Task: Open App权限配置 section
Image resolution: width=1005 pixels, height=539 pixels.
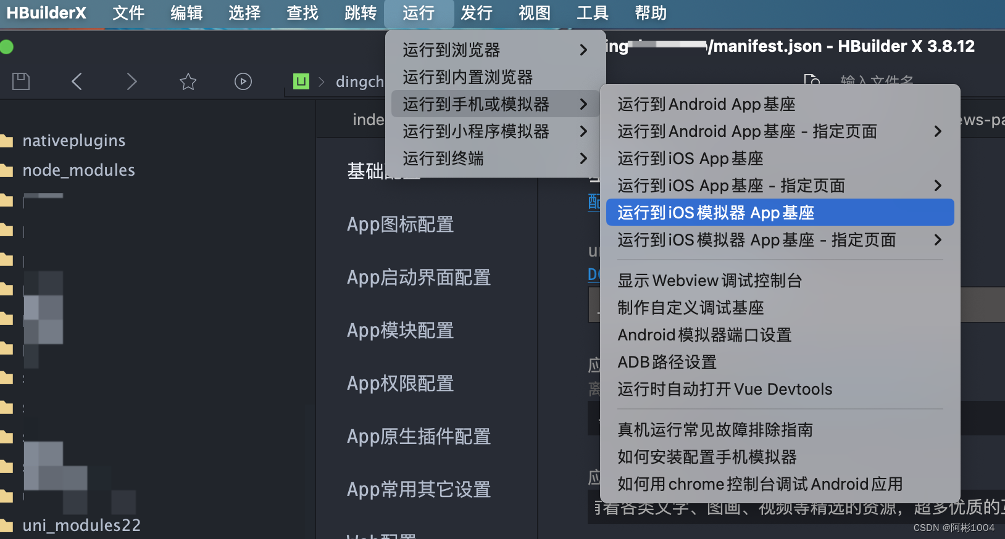Action: click(400, 384)
